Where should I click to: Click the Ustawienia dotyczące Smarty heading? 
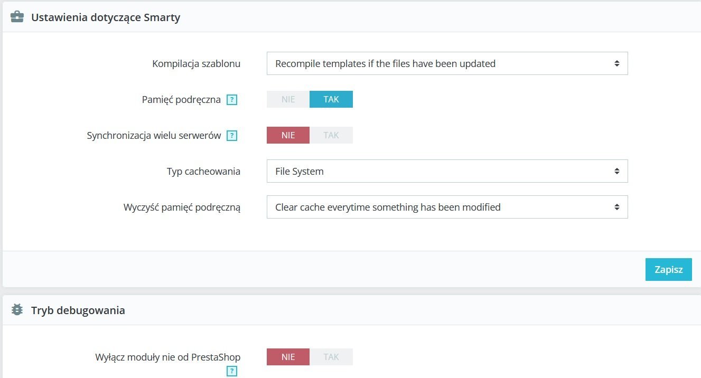point(106,17)
